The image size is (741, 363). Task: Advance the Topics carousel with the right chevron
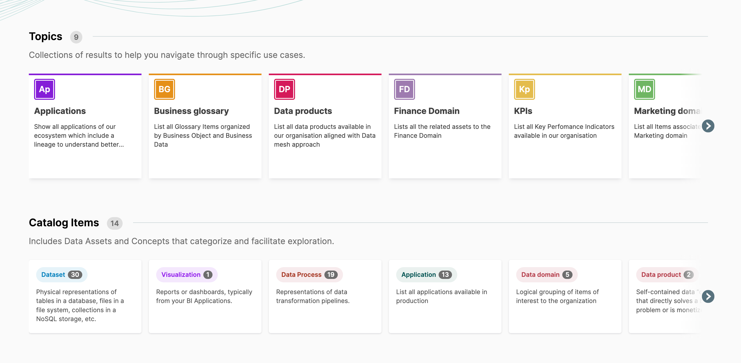709,126
